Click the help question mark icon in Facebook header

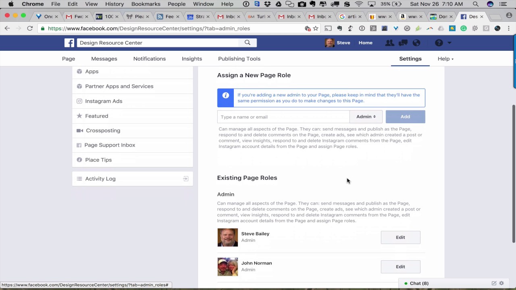(439, 43)
